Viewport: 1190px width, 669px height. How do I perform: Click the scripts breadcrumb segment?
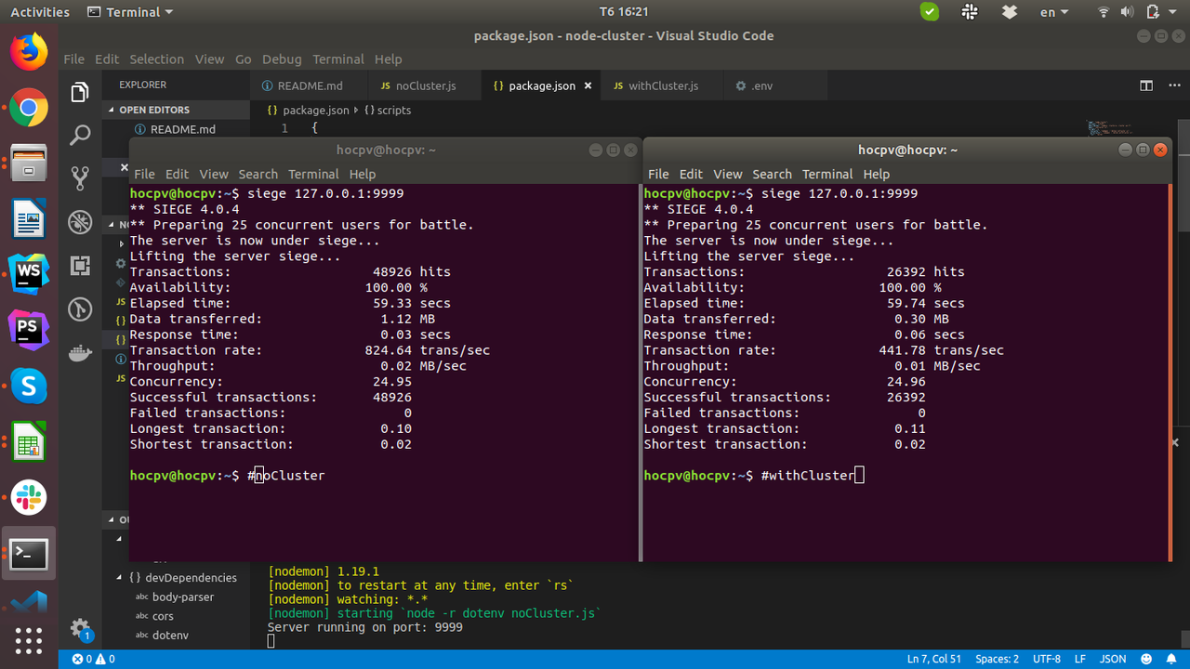388,110
